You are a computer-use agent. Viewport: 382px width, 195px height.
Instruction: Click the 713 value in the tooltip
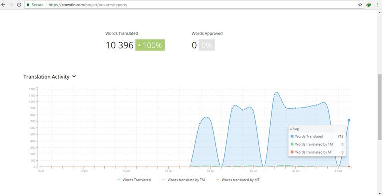(340, 136)
